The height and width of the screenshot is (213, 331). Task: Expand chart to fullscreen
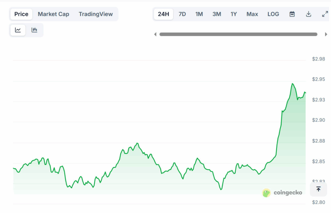[325, 14]
